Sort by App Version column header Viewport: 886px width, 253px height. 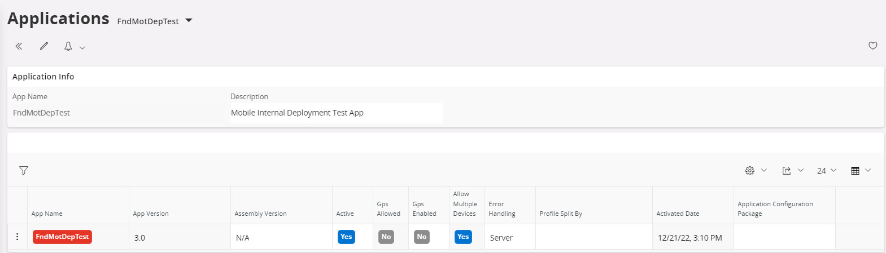151,214
